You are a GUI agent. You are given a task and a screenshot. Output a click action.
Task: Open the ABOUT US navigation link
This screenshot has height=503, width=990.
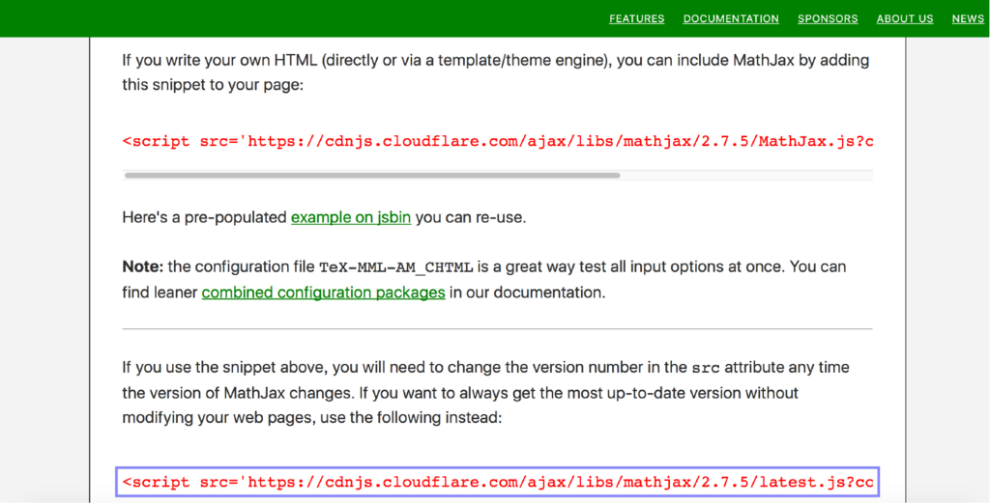click(905, 19)
